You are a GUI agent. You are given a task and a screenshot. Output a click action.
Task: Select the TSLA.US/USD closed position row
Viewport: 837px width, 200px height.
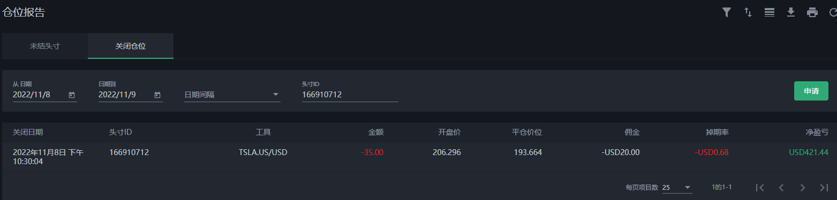click(418, 157)
